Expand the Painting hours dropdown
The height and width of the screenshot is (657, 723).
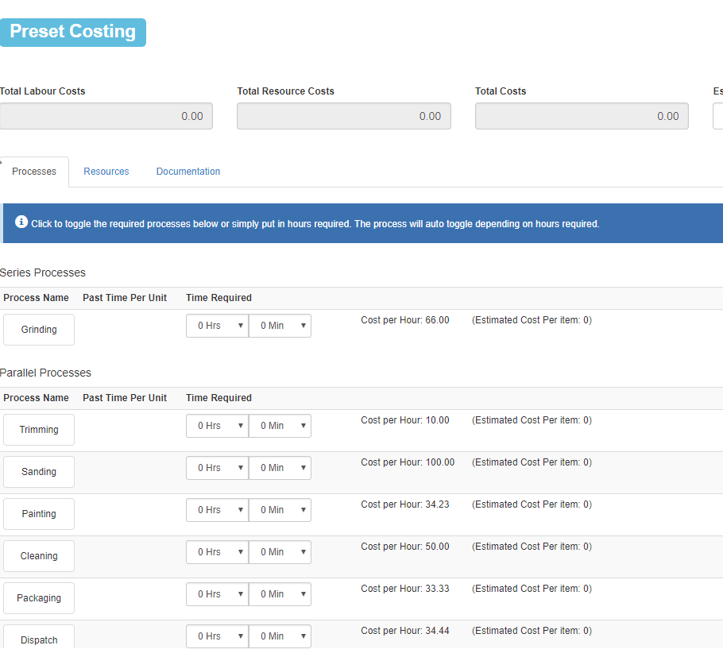point(217,510)
